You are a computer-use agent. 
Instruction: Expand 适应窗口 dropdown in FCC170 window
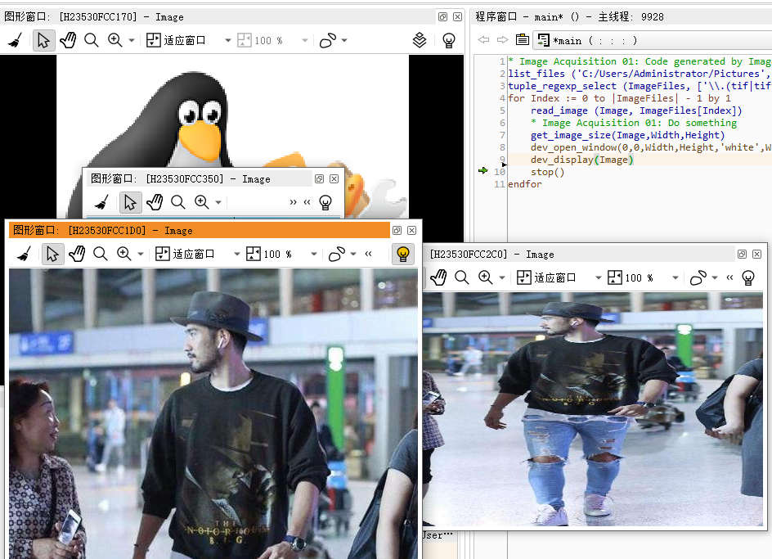(x=228, y=40)
